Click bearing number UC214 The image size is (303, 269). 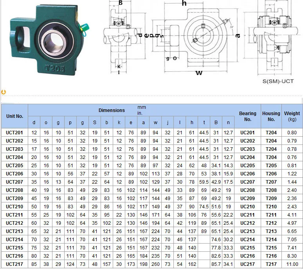[x=247, y=240]
